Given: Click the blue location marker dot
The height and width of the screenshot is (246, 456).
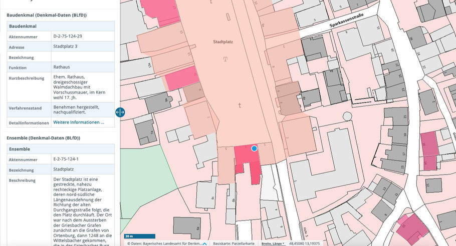Looking at the screenshot, I should (x=254, y=148).
